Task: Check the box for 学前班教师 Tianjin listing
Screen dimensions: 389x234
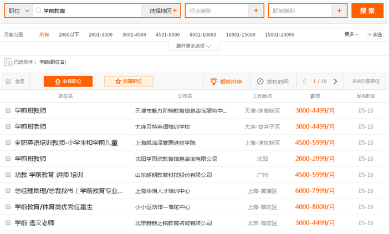Action: pos(8,111)
